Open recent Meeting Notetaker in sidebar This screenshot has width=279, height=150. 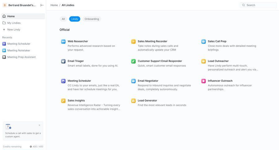[x=23, y=50]
